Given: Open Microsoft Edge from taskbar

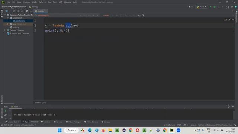Looking at the screenshot, I should click(90, 130).
